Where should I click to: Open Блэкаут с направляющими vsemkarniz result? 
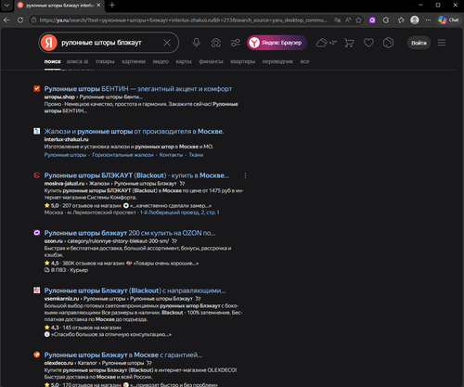coord(135,290)
